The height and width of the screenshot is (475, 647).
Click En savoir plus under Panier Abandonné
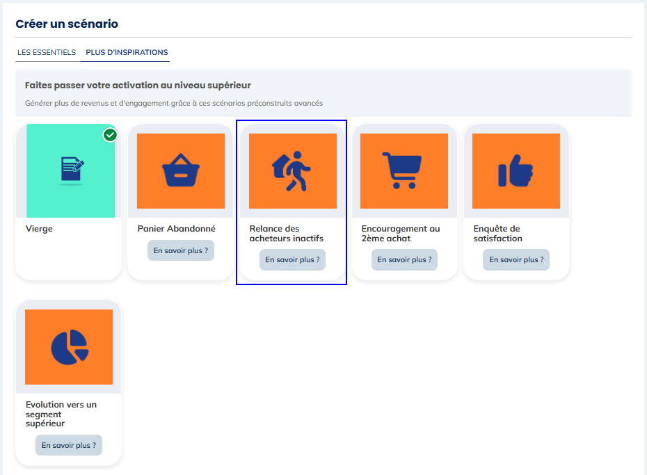180,250
